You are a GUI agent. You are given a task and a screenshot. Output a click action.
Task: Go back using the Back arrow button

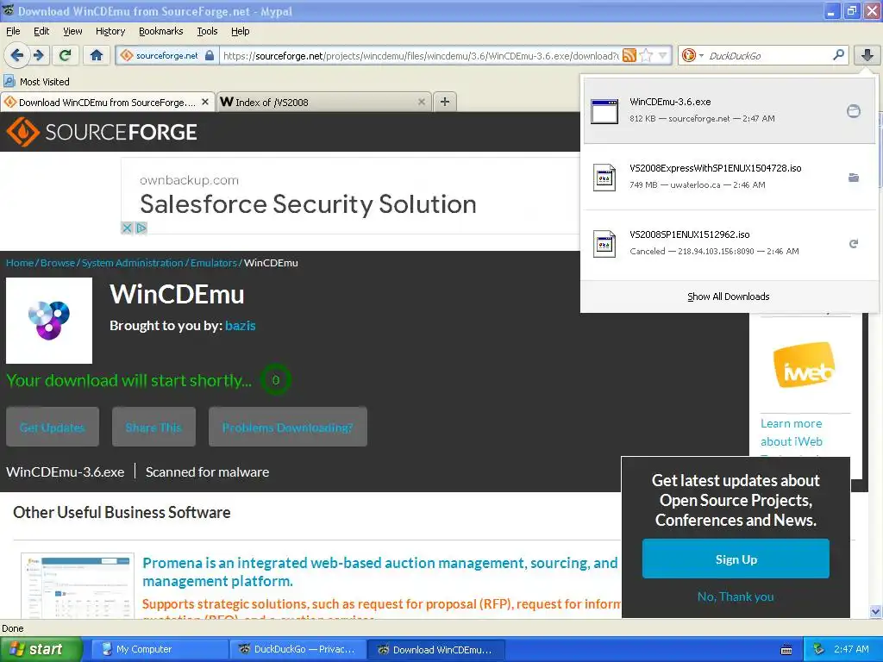point(17,55)
